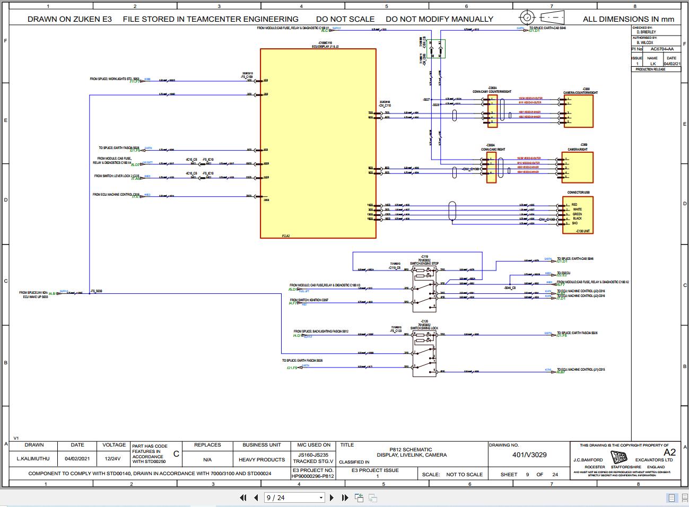Viewport: 689px width, 507px height.
Task: Advance to the next page
Action: (332, 497)
